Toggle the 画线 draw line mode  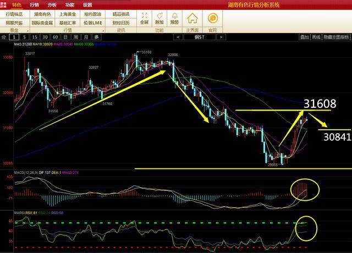coord(316,37)
